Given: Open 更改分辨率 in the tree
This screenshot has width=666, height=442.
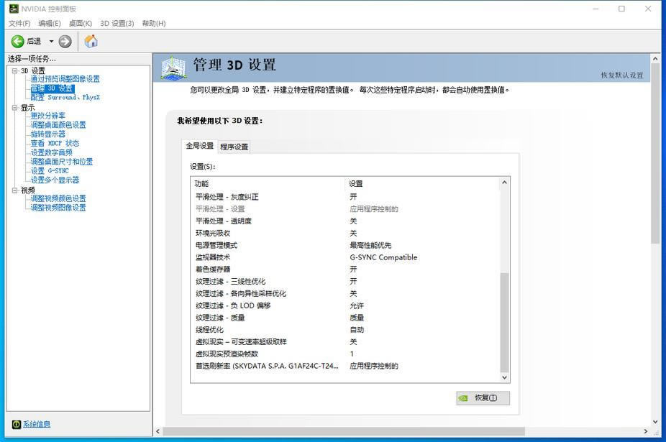Looking at the screenshot, I should click(x=47, y=116).
